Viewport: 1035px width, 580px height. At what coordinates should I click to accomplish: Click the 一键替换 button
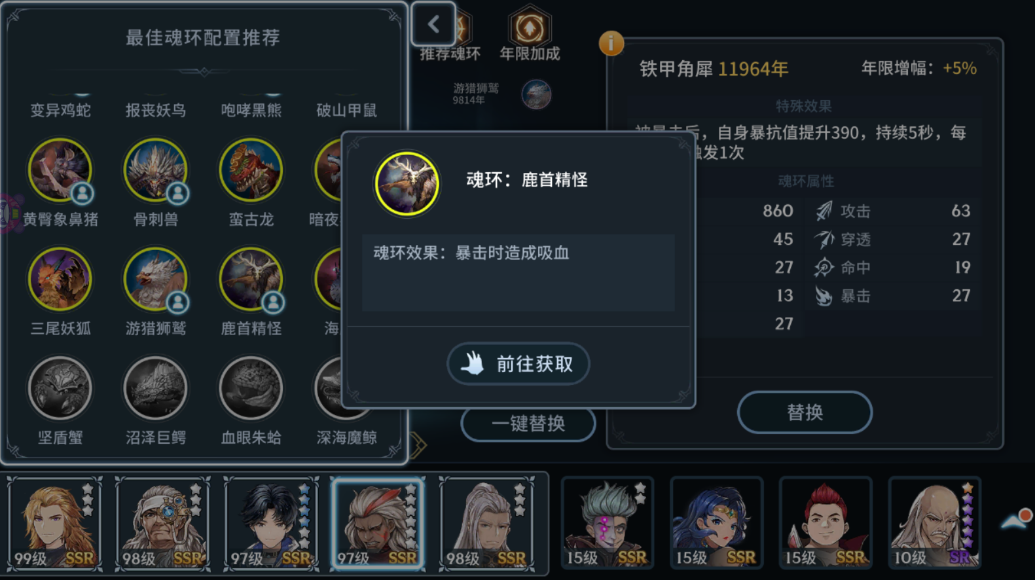coord(528,424)
